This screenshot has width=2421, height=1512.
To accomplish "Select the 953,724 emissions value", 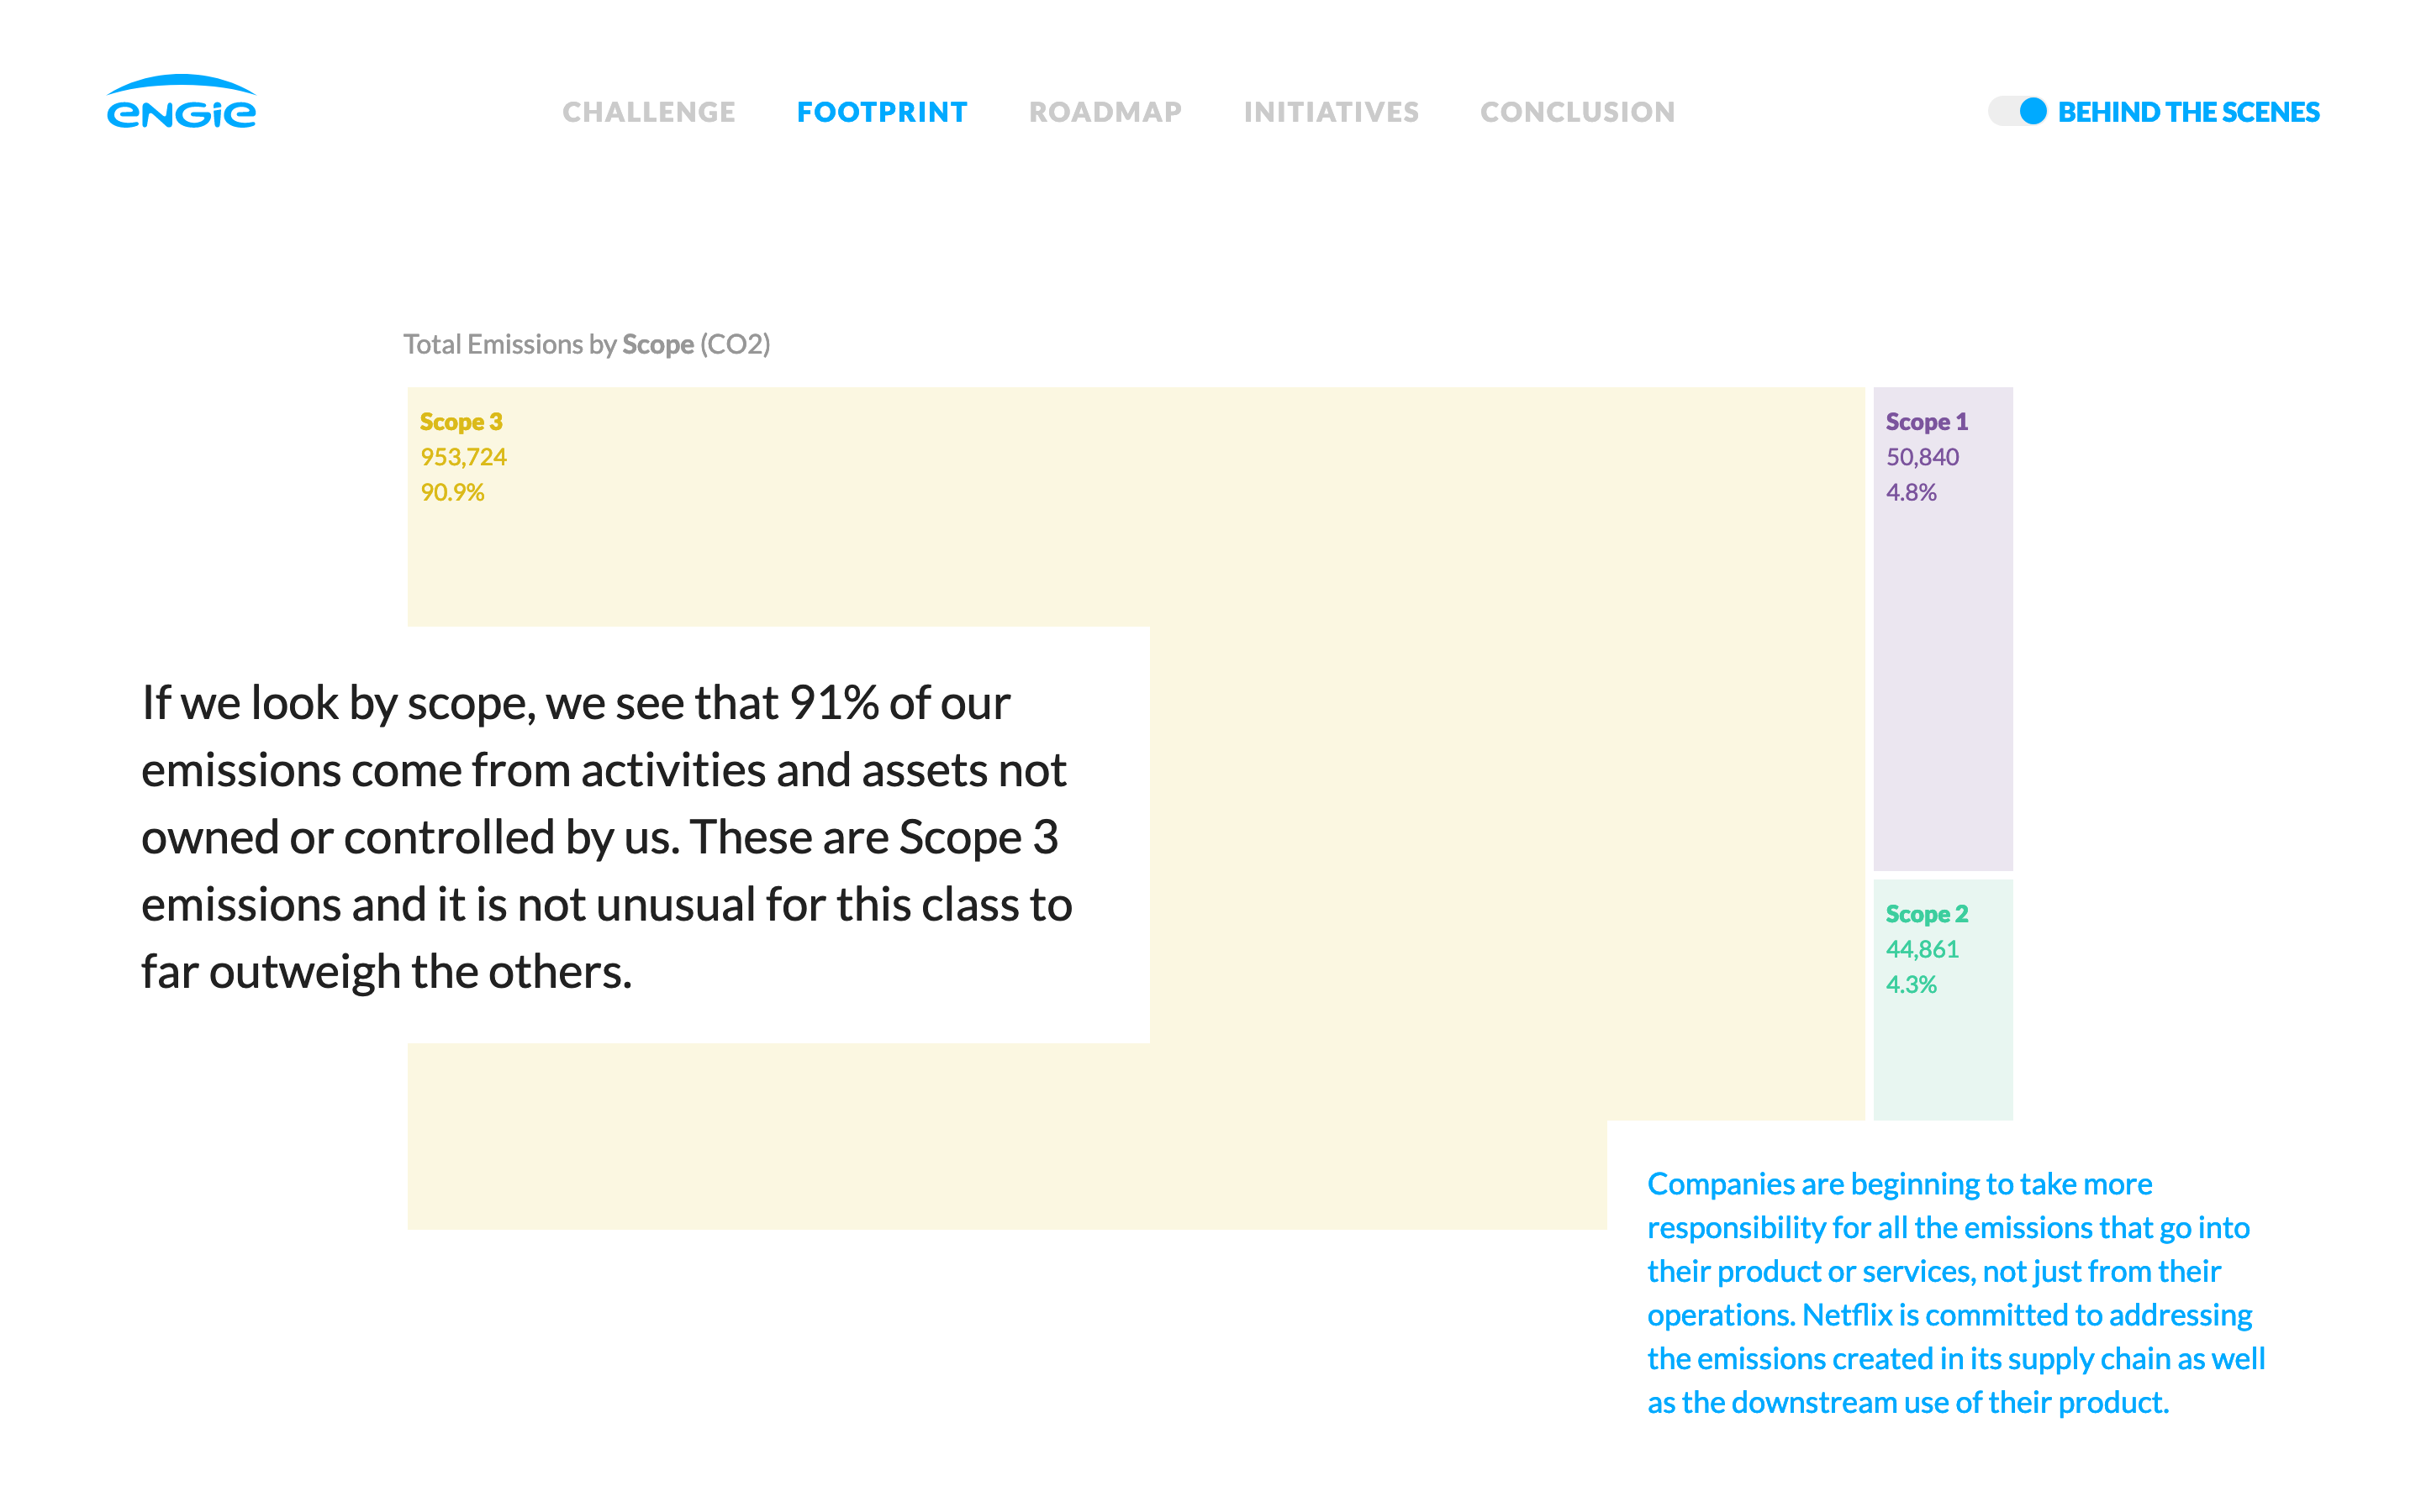I will click(463, 457).
